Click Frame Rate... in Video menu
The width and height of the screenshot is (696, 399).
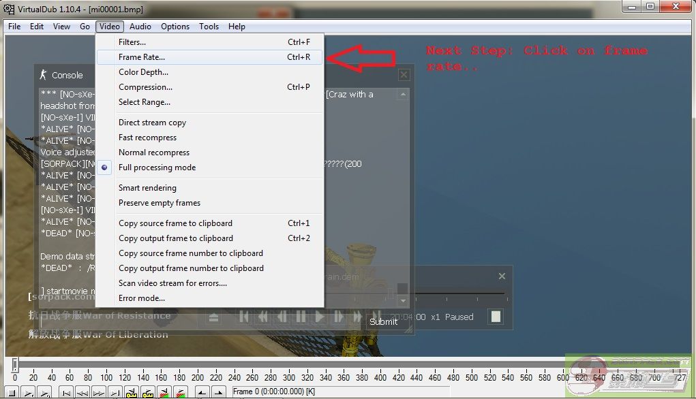(142, 57)
